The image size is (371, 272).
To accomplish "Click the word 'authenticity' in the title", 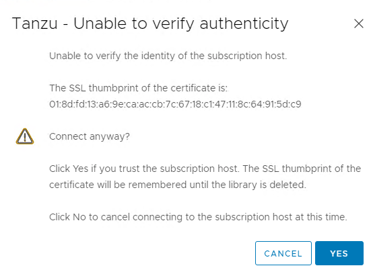I will click(x=244, y=24).
